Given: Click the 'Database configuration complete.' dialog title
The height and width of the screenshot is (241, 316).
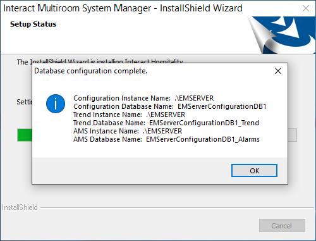Looking at the screenshot, I should click(x=90, y=71).
